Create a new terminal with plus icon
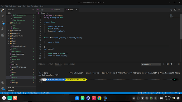The width and height of the screenshot is (182, 102). coord(164,64)
